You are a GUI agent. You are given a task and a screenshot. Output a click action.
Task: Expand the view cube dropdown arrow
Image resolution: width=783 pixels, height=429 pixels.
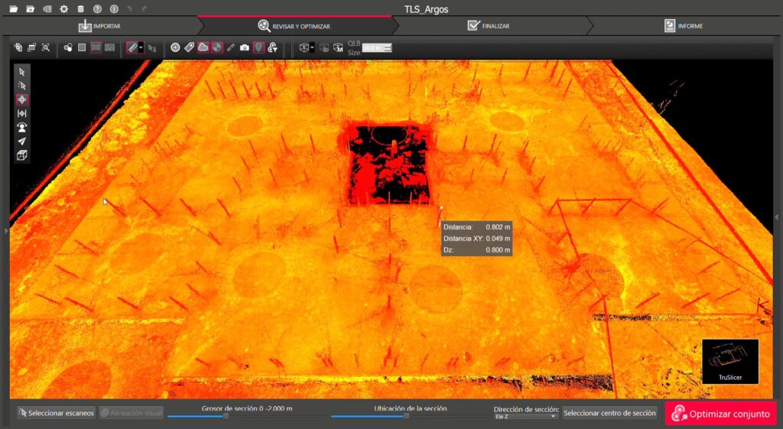point(312,47)
